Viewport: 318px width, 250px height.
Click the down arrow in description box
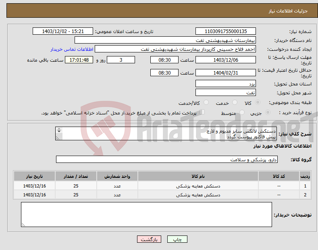[59, 131]
